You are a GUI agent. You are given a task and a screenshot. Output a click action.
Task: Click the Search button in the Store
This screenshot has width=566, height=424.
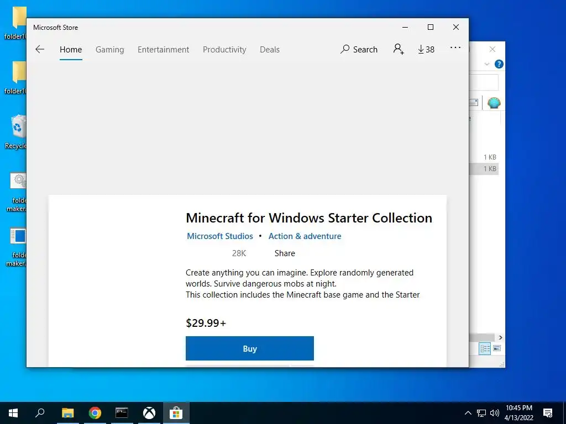click(359, 49)
